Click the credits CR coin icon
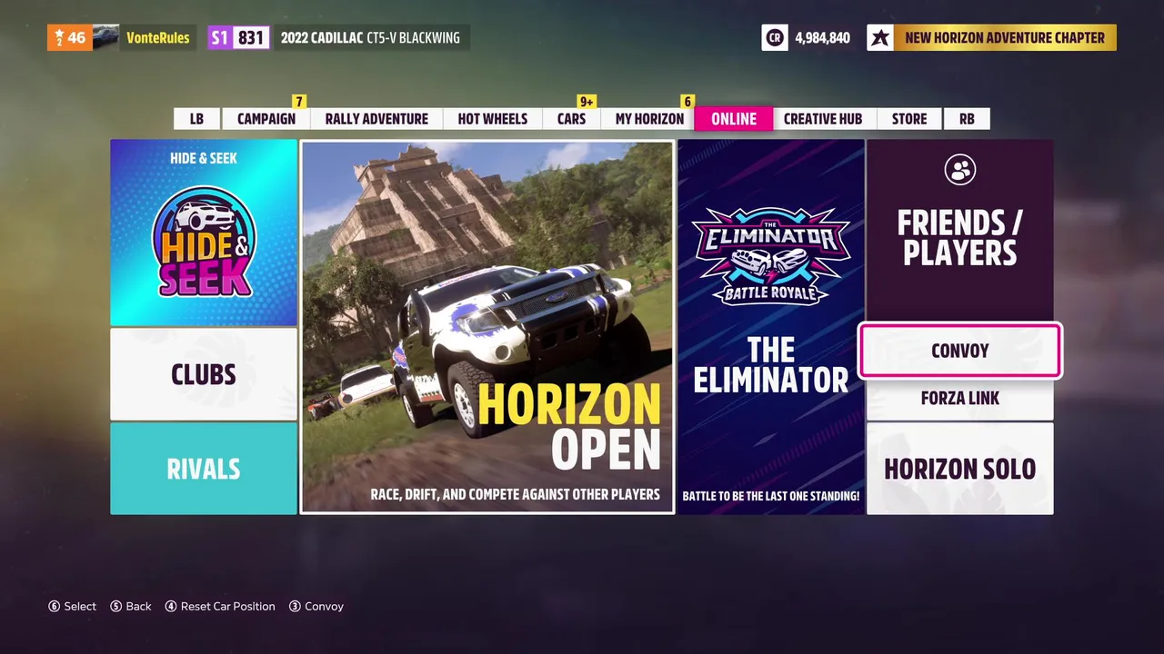The height and width of the screenshot is (654, 1164). (775, 38)
